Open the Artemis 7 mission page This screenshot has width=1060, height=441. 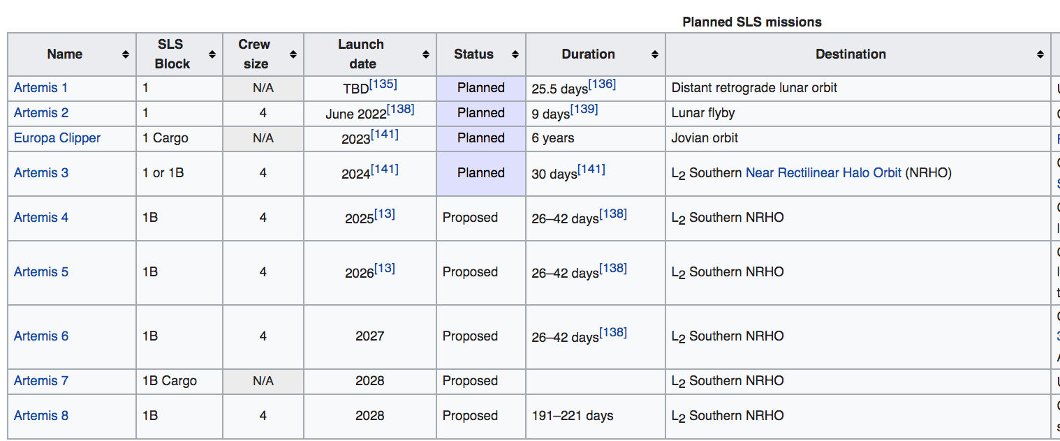[x=41, y=380]
